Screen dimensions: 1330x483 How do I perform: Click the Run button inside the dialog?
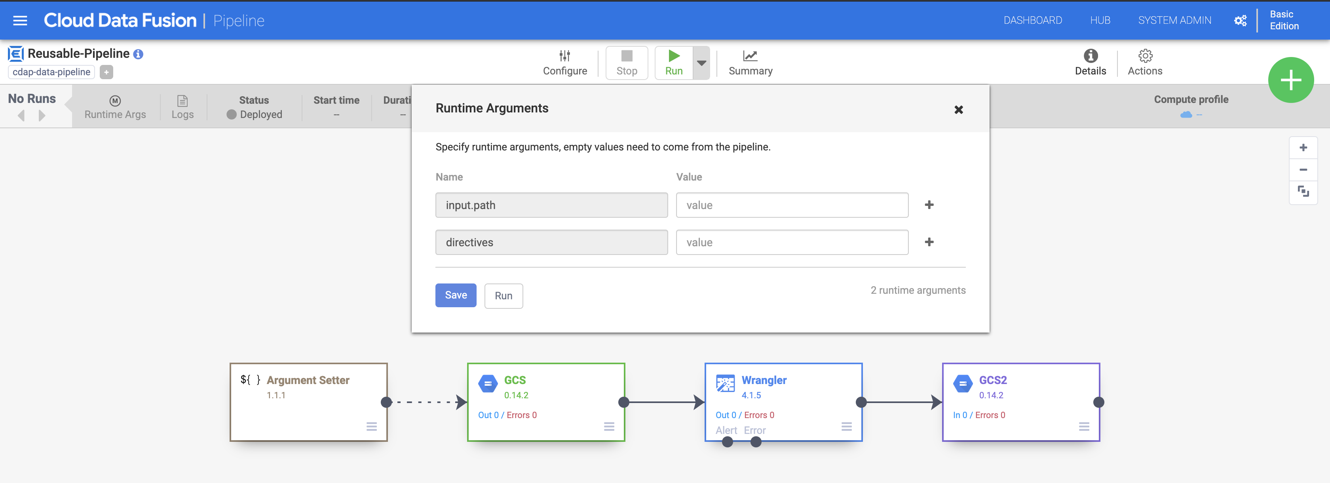503,296
